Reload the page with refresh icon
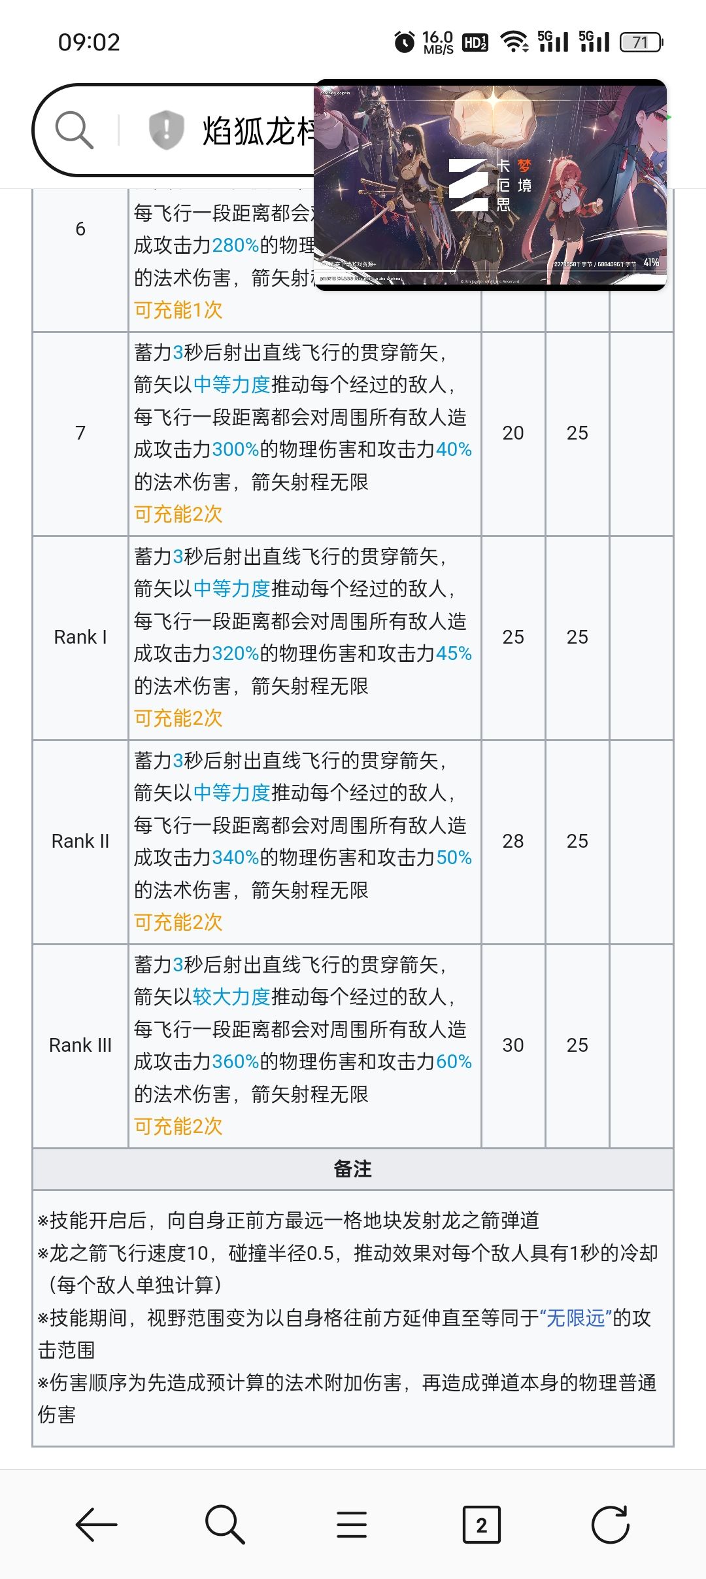Viewport: 706px width, 1579px height. (x=610, y=1525)
